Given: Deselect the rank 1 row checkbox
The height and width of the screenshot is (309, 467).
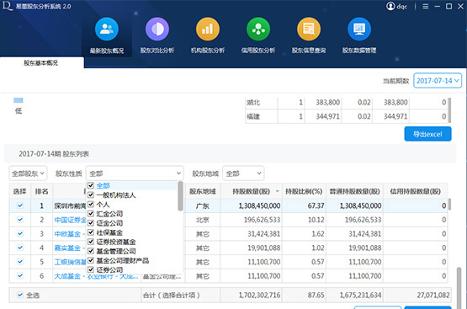Looking at the screenshot, I should [20, 205].
